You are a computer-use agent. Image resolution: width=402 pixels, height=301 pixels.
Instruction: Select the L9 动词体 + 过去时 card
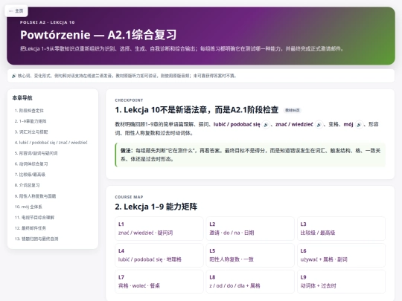341,282
